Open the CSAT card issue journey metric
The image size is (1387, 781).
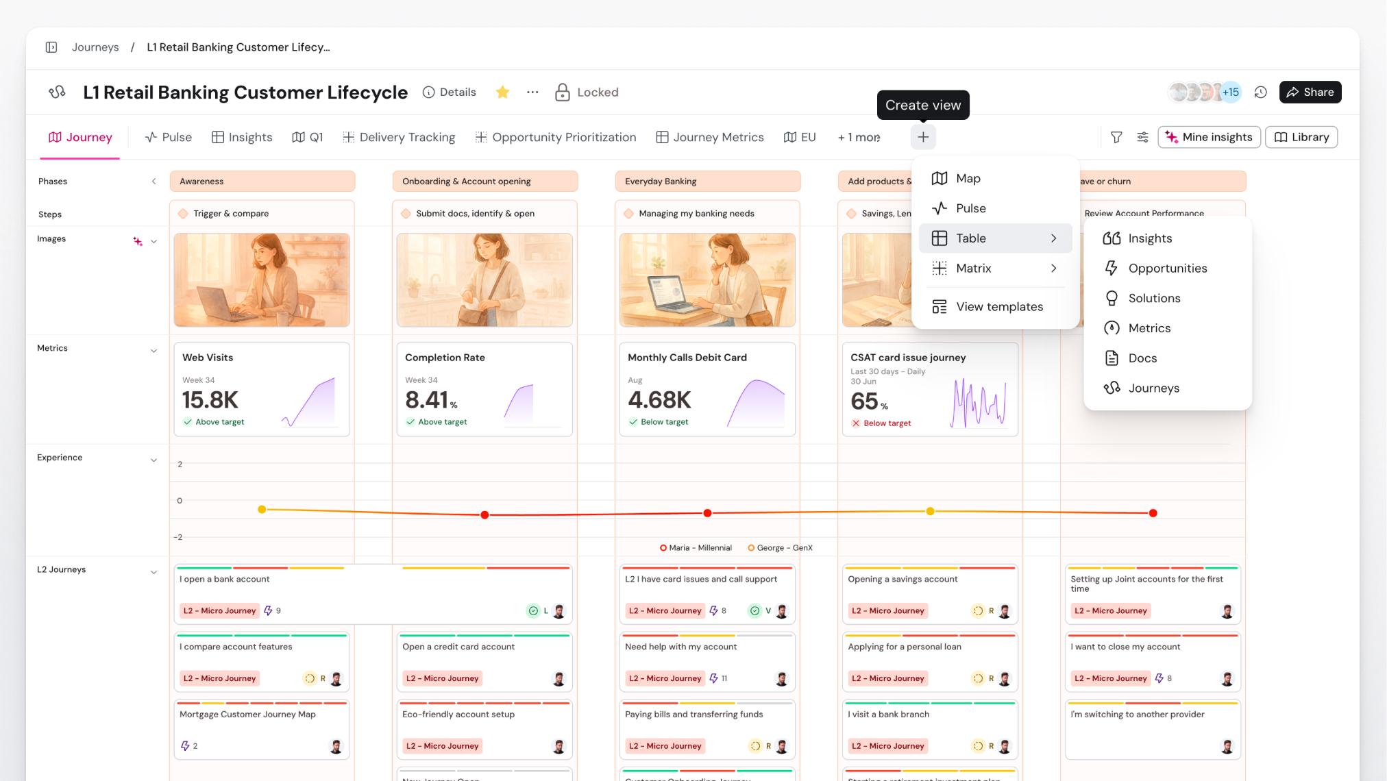pos(930,389)
